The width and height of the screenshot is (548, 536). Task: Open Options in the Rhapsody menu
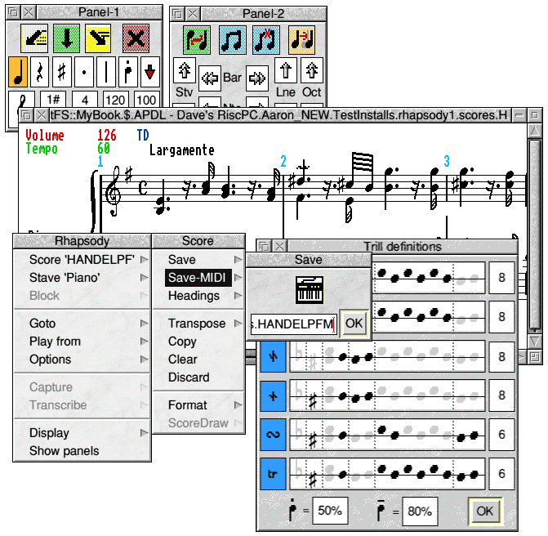click(x=82, y=360)
